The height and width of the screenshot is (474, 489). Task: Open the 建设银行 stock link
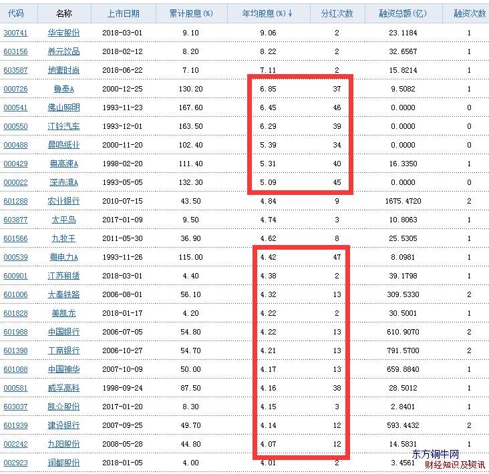[x=63, y=425]
